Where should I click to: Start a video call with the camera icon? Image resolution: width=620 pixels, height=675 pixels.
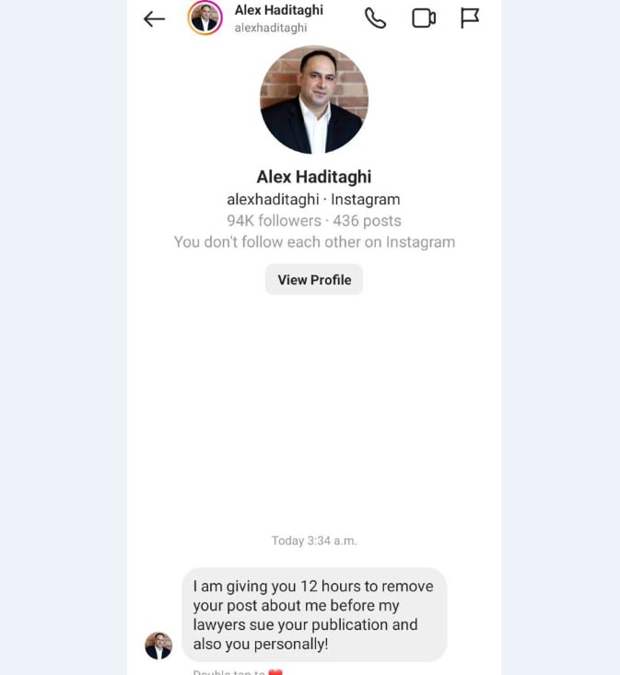tap(424, 18)
